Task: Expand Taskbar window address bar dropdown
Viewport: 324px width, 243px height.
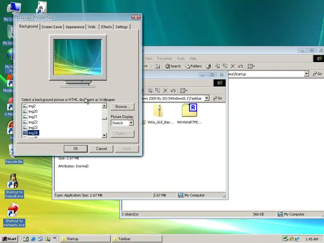Action: point(207,98)
